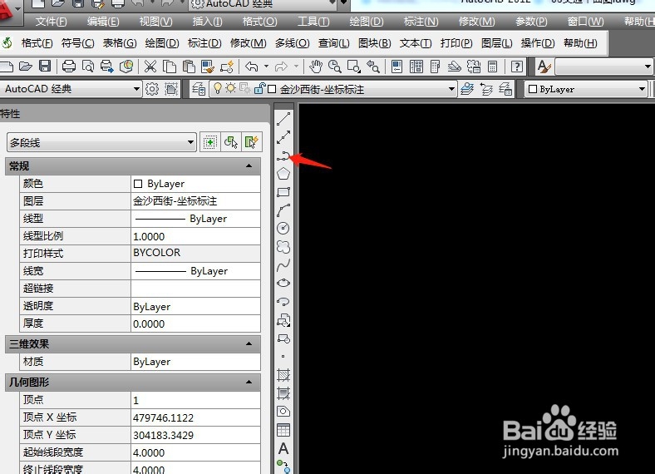Toggle layer freeze sun icon

coord(230,88)
